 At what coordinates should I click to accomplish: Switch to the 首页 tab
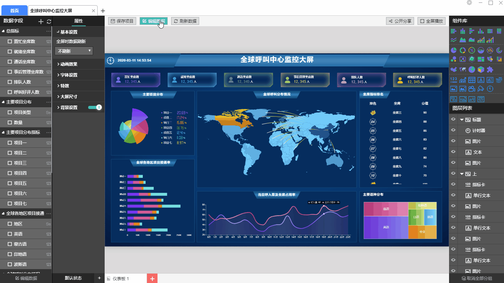(14, 11)
